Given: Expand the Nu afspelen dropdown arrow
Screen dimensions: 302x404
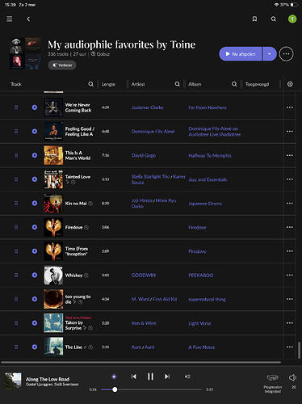Looking at the screenshot, I should coord(269,54).
